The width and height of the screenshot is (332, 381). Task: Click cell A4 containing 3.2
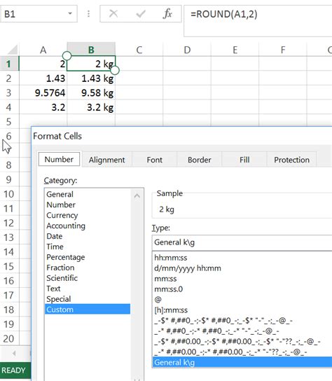click(43, 107)
